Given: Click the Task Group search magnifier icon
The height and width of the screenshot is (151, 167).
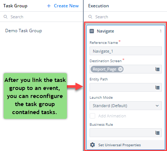Looking at the screenshot, I should click(5, 17).
